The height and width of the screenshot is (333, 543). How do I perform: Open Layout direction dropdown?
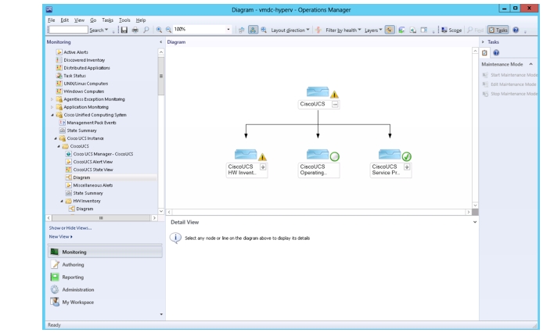[290, 30]
